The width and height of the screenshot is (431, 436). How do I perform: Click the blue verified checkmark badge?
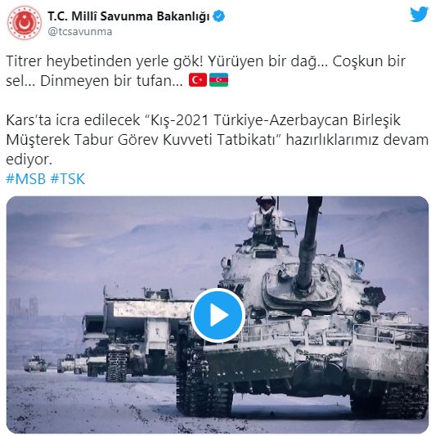(x=219, y=16)
